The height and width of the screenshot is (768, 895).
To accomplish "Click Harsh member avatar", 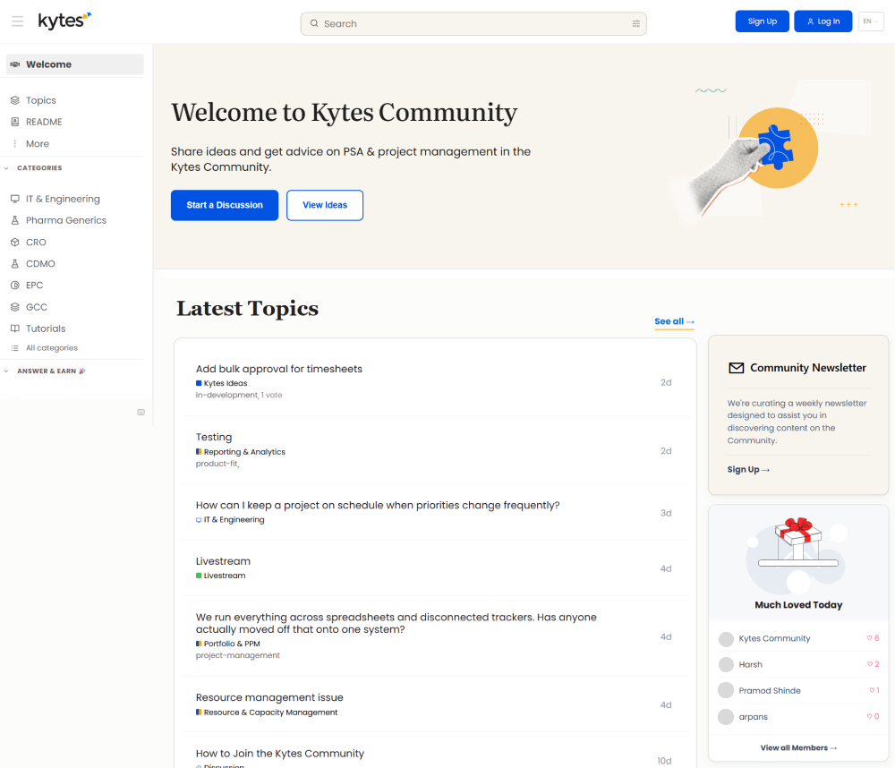I will 726,665.
